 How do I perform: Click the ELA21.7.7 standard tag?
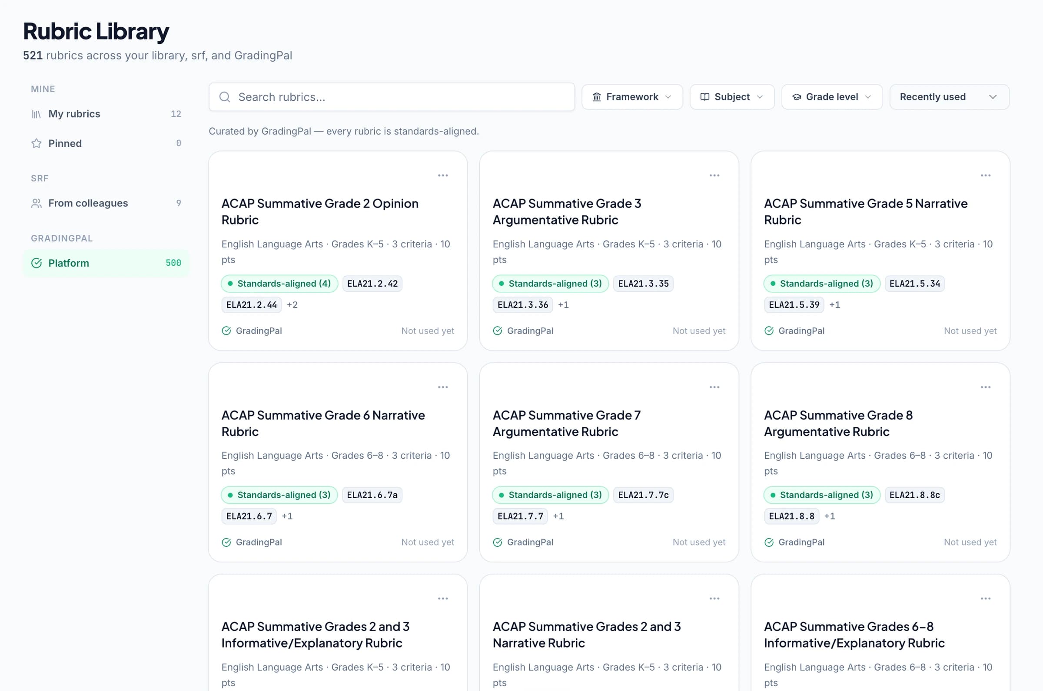pos(520,516)
